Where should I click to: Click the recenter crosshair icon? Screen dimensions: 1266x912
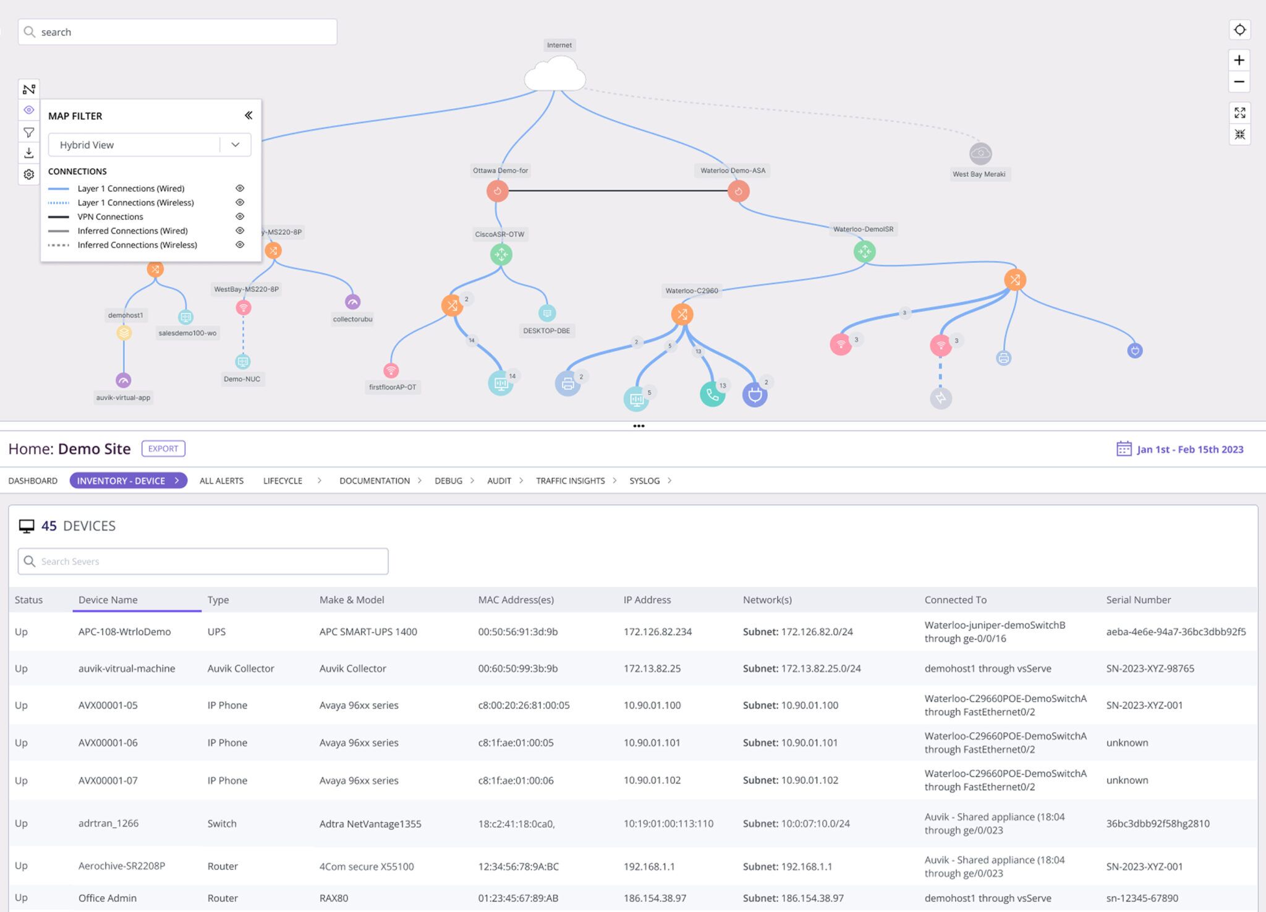click(1239, 29)
